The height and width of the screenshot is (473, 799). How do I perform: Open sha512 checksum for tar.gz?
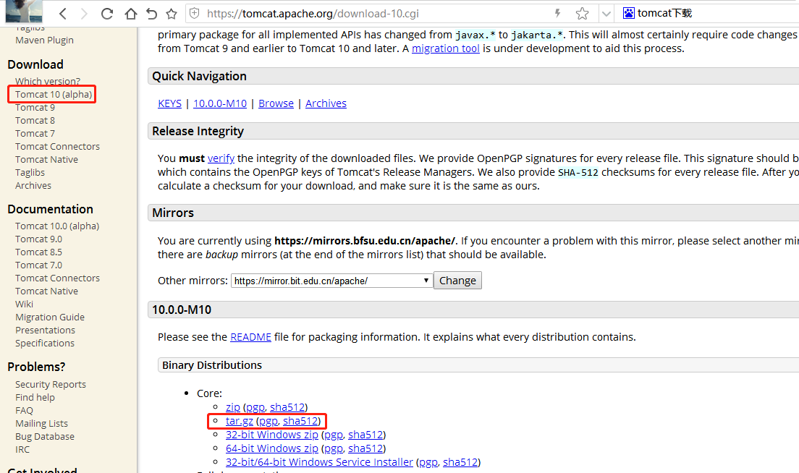point(300,421)
